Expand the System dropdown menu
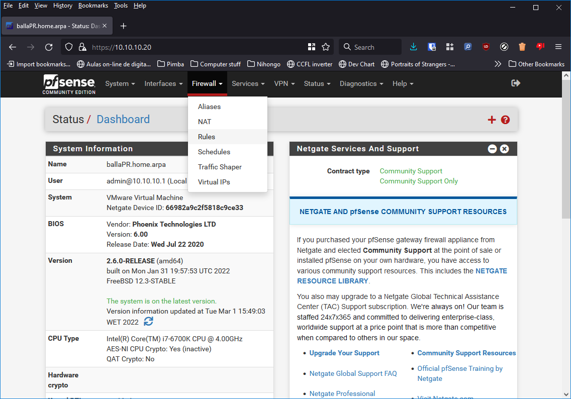 120,83
